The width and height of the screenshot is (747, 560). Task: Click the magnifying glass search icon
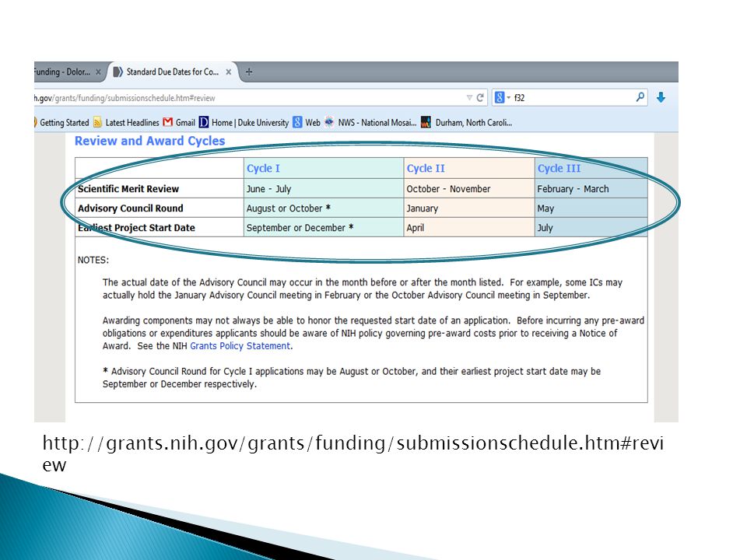point(640,97)
